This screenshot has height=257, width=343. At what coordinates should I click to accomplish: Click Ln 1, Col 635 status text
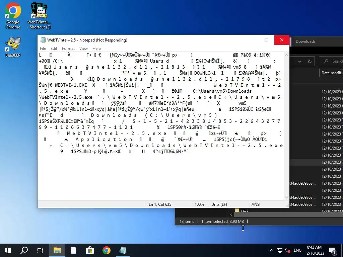point(160,204)
